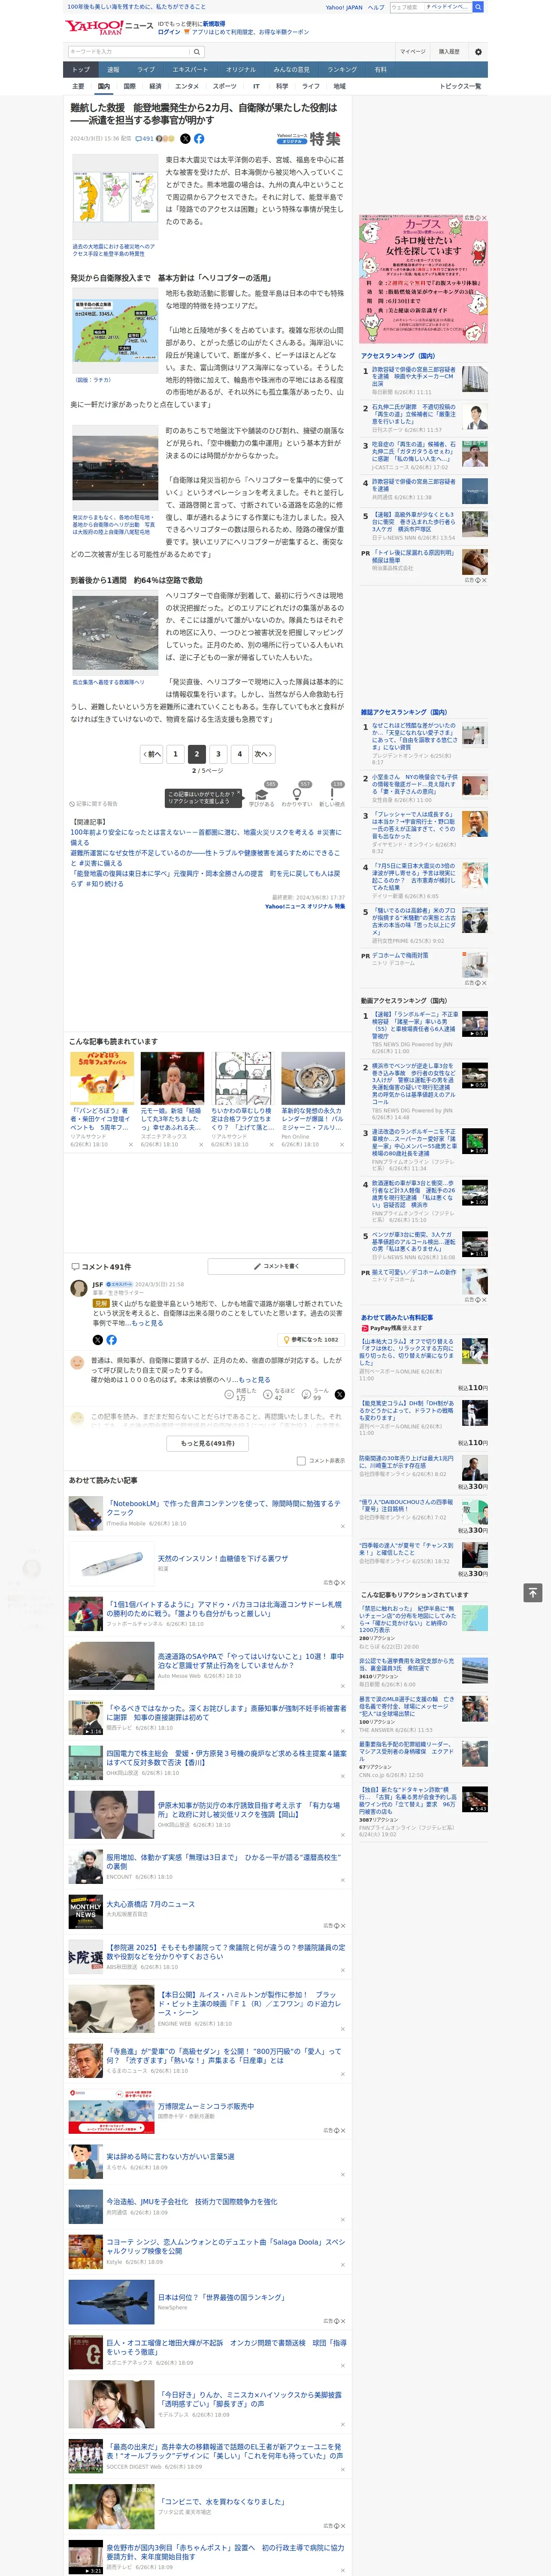Open the トップ tab in the main navigation
This screenshot has width=551, height=2576.
[81, 70]
